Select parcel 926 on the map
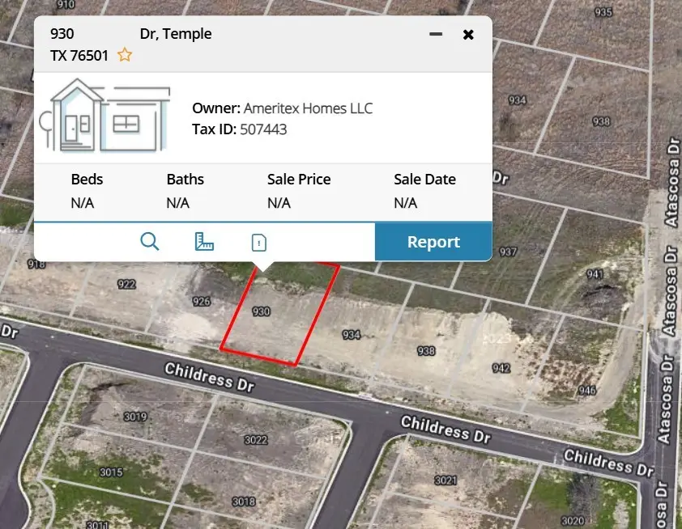 pos(202,302)
